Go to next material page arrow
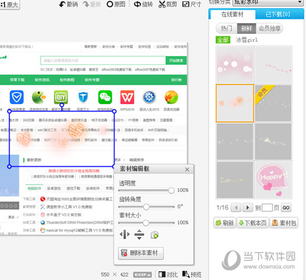Viewport: 306px width, 280px height. tap(247, 208)
